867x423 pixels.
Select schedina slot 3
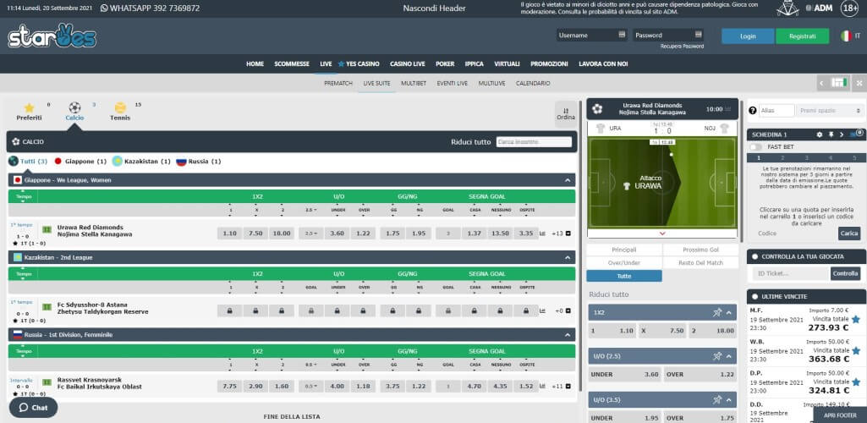pyautogui.click(x=806, y=158)
